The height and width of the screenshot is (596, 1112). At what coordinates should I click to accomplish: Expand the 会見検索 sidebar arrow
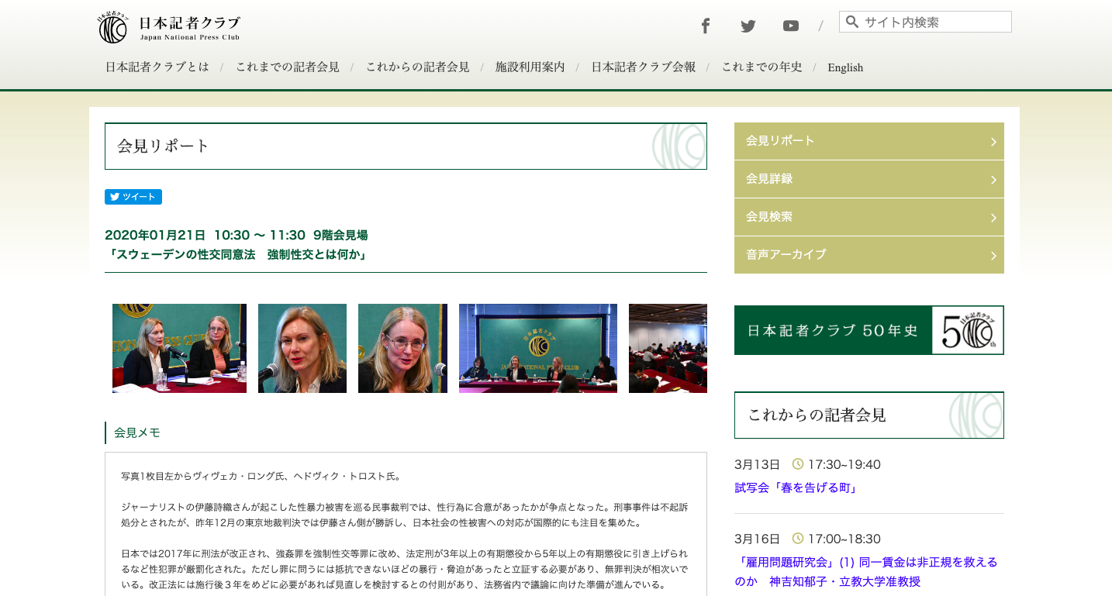pos(993,218)
